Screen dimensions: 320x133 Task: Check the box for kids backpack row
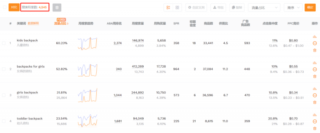pos(4,43)
